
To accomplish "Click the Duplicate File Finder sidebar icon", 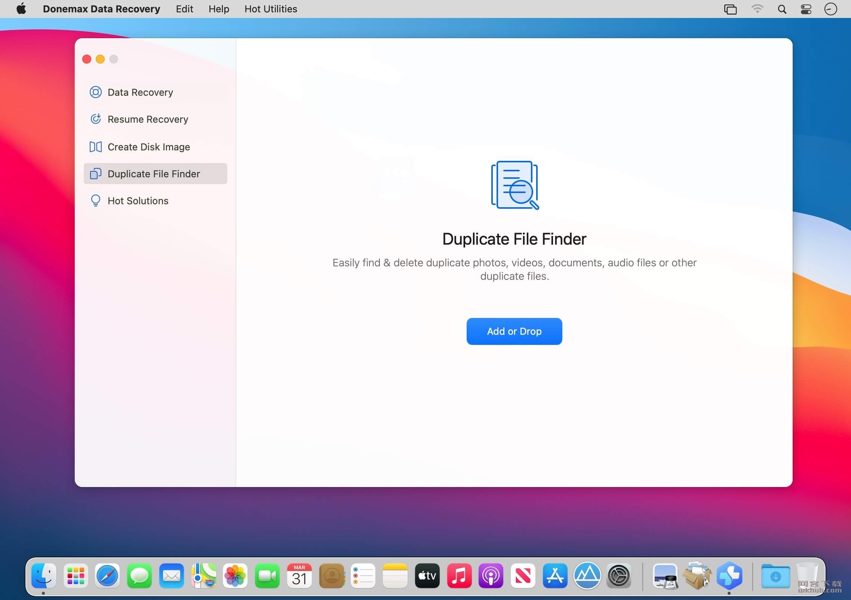I will click(x=96, y=174).
